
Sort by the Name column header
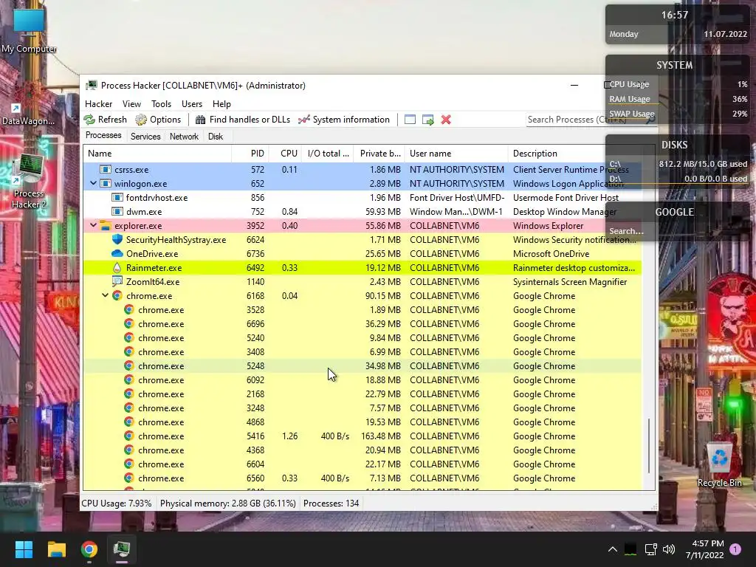click(x=157, y=154)
